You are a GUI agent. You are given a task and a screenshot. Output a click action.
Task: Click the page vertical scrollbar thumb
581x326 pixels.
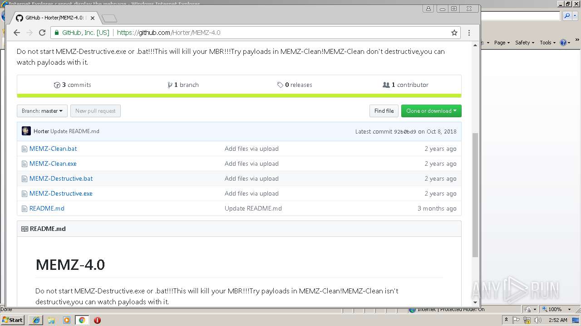pos(475,195)
